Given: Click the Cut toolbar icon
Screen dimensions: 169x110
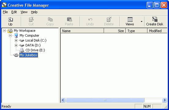Looking at the screenshot, I should (31, 20).
